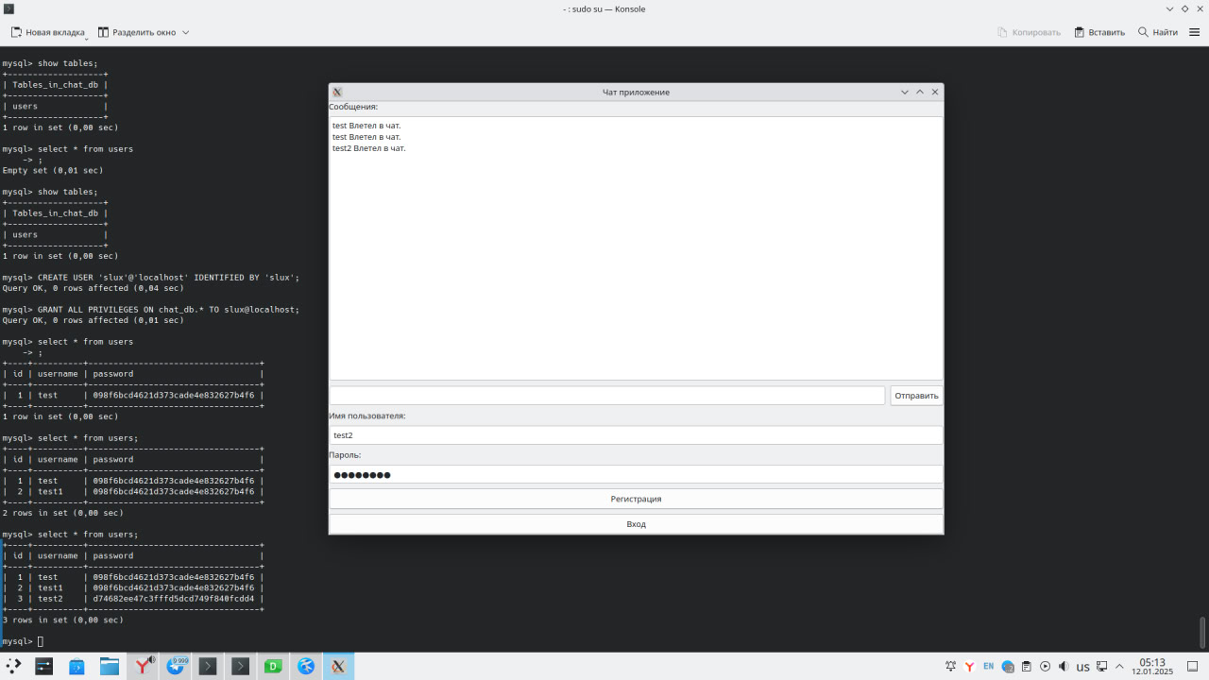
Task: Click the Вход login button
Action: click(x=636, y=524)
